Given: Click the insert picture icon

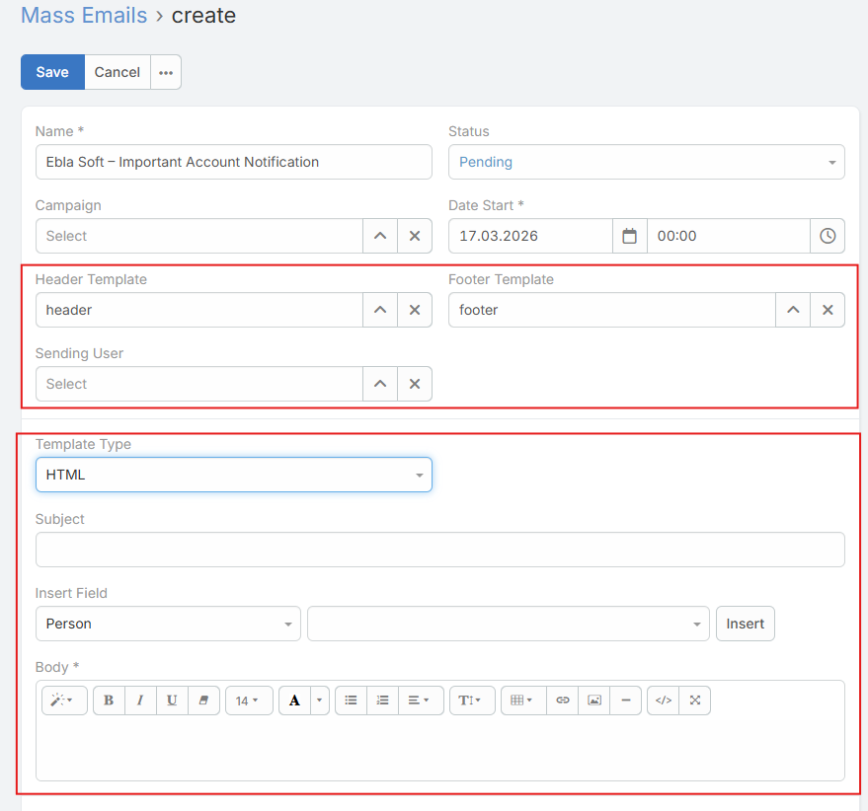Looking at the screenshot, I should [594, 700].
